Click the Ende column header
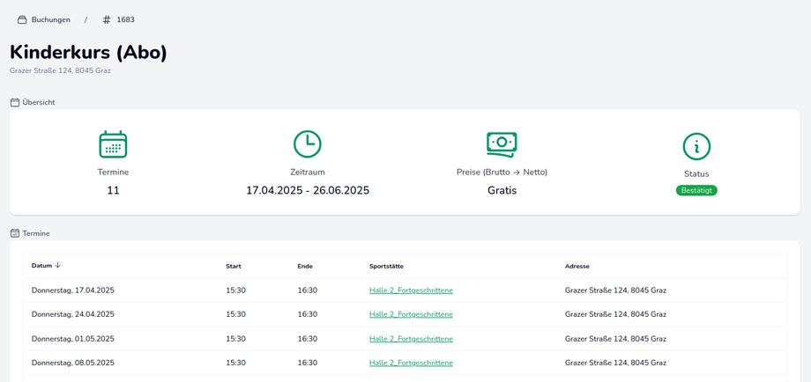 (x=305, y=267)
